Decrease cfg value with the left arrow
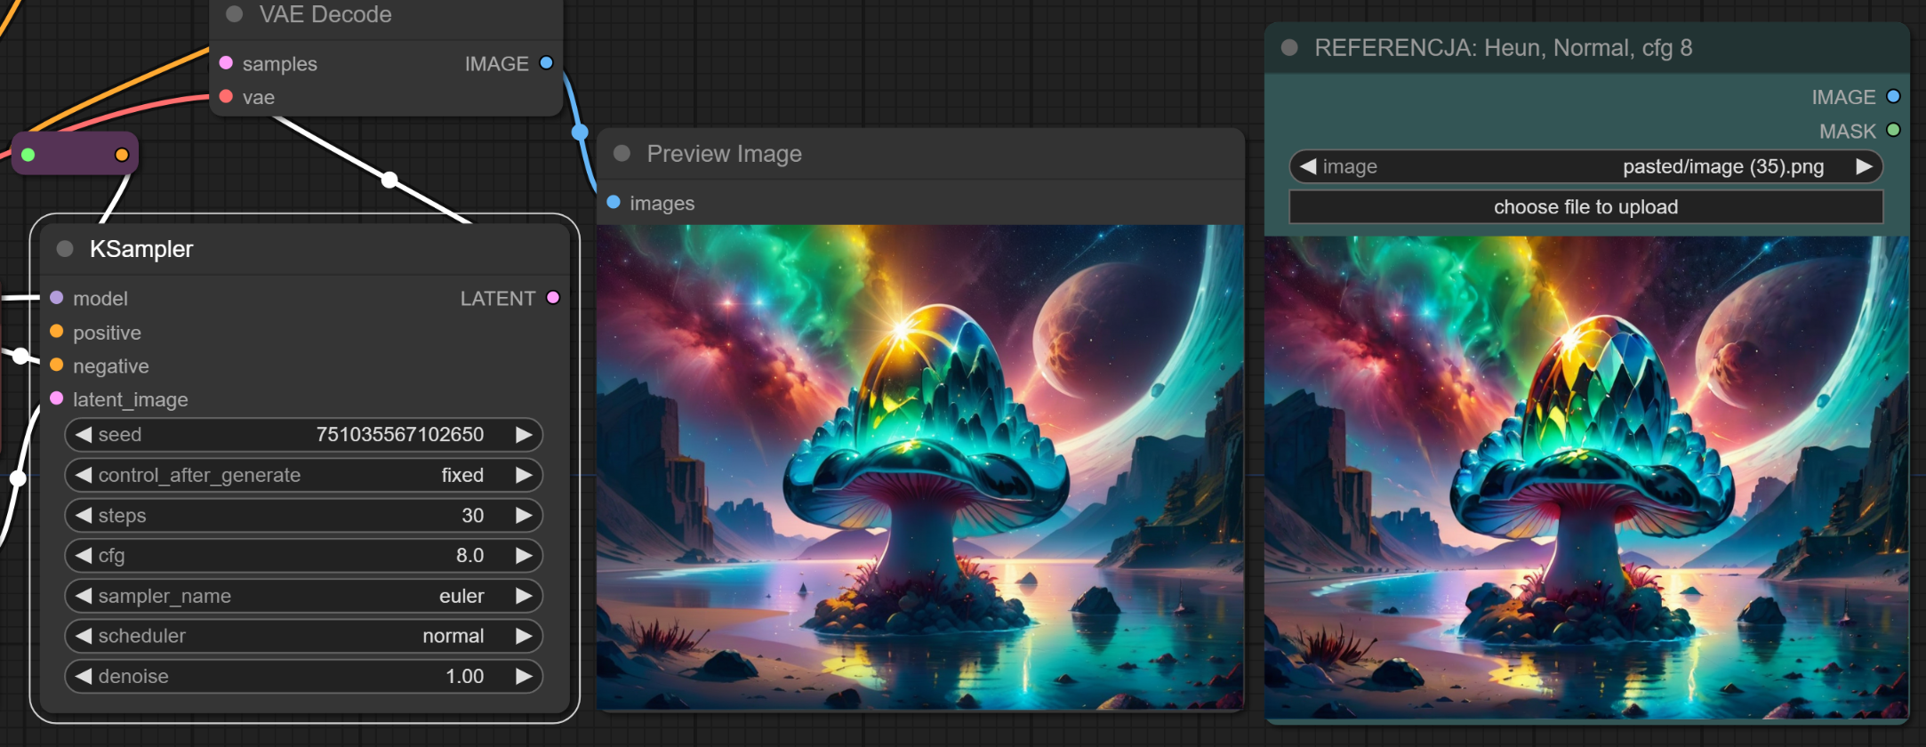This screenshot has width=1926, height=747. coord(84,556)
